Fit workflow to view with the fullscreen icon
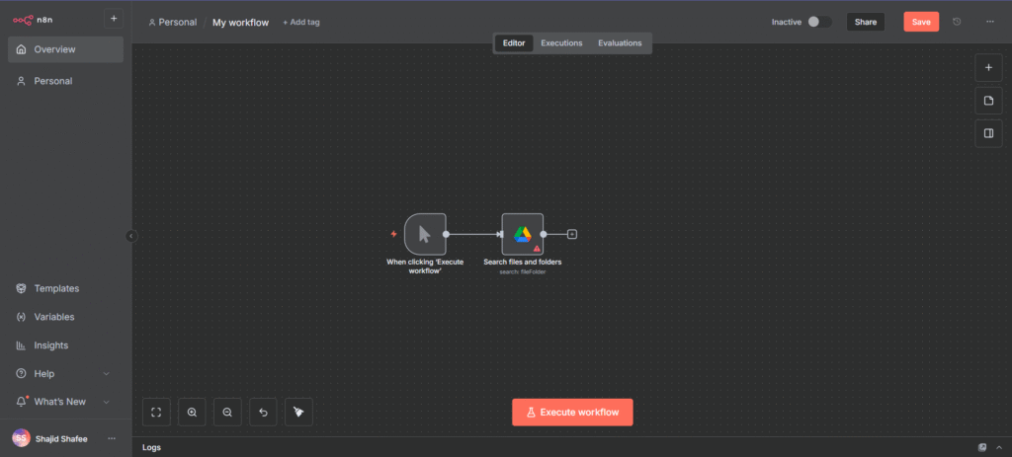 pyautogui.click(x=156, y=412)
